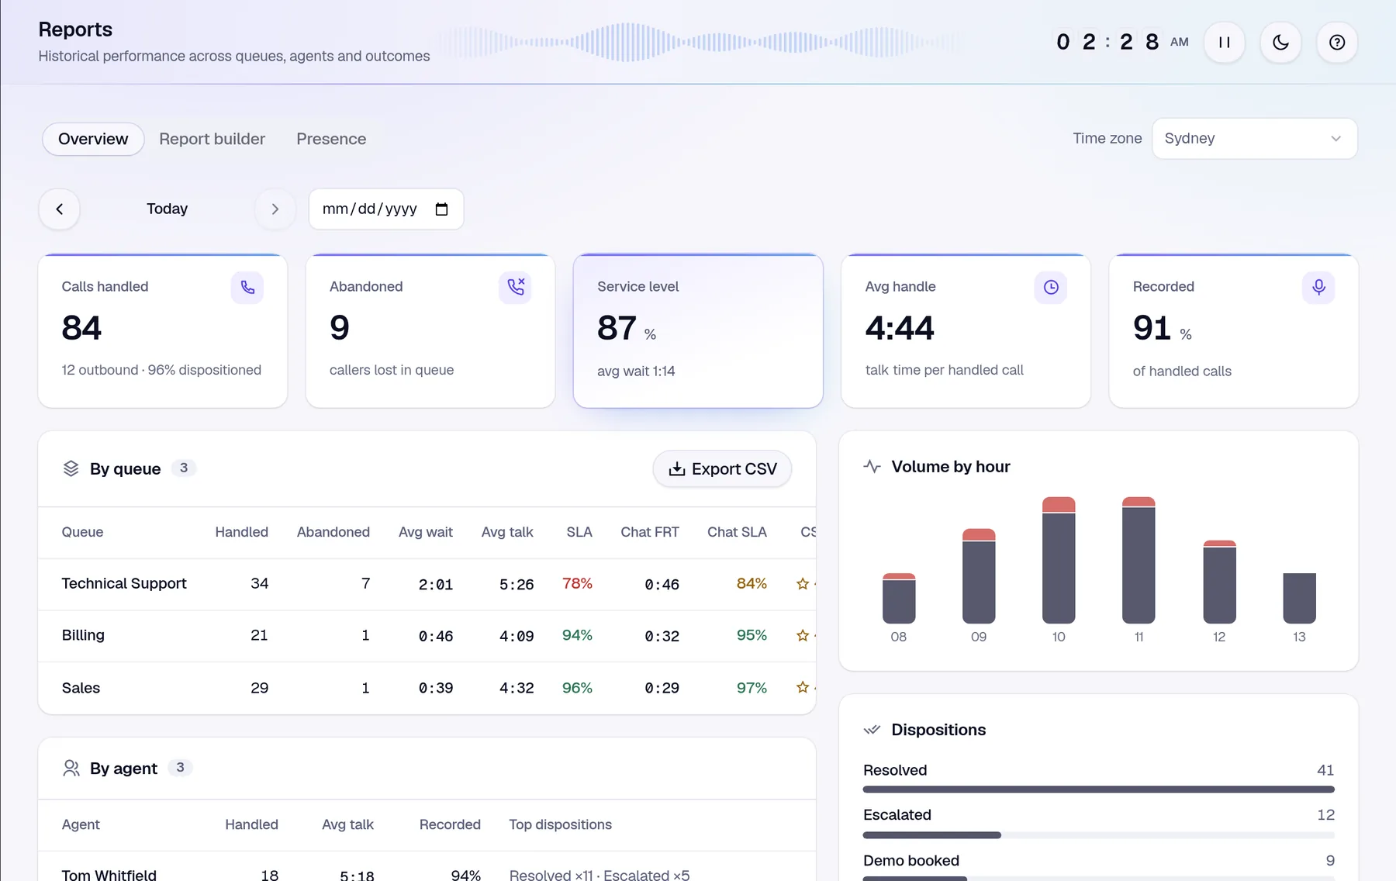Switch to the Overview tab
Image resolution: width=1396 pixels, height=881 pixels.
93,139
